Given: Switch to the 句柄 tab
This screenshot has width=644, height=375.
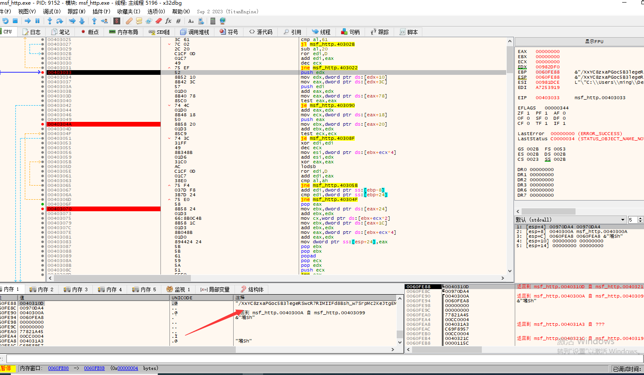Looking at the screenshot, I should click(x=350, y=32).
